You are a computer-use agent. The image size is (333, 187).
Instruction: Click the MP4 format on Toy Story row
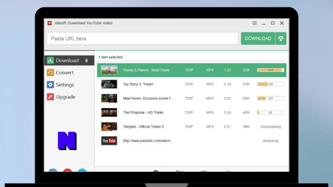pyautogui.click(x=210, y=84)
